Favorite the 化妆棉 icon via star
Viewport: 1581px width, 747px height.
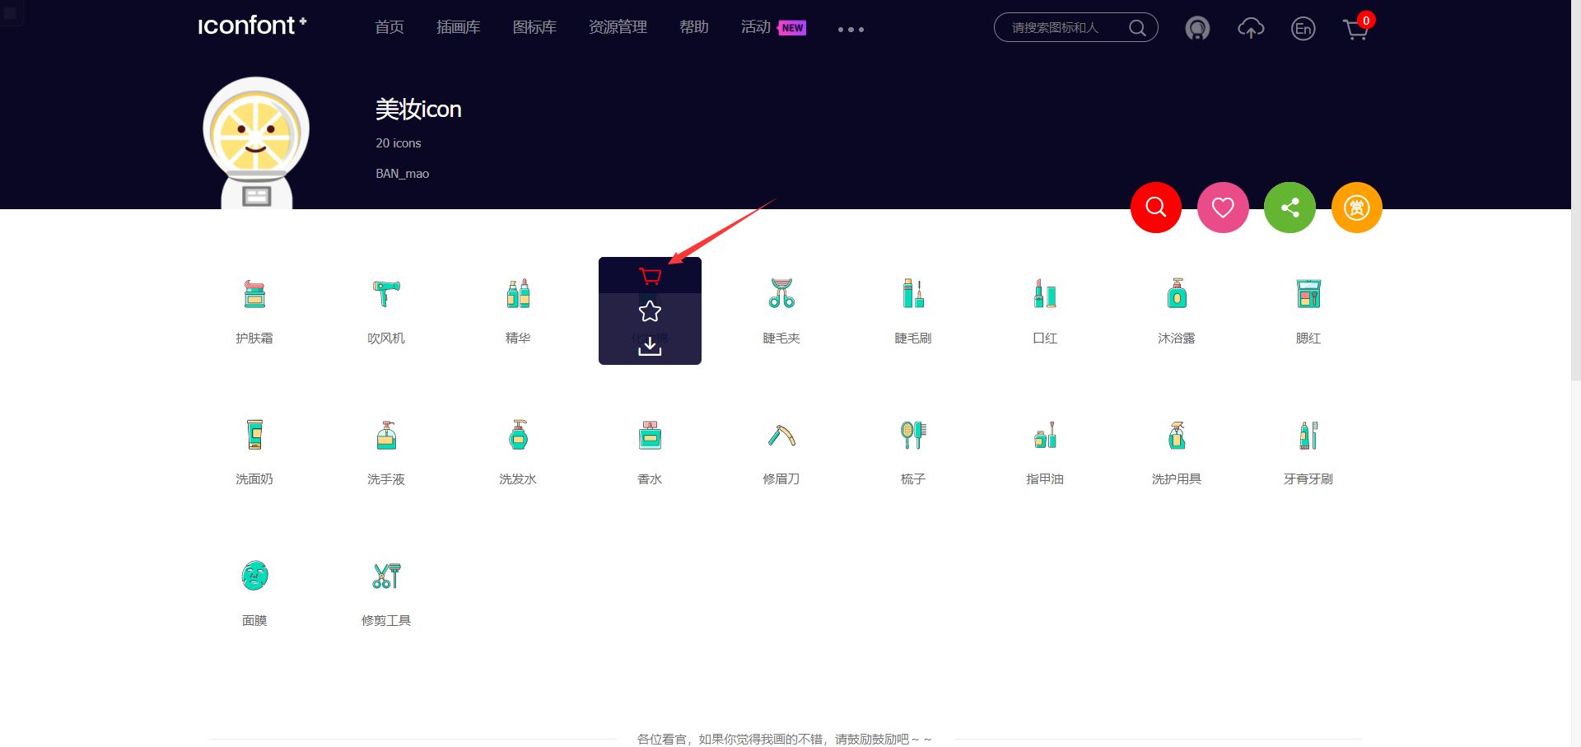click(x=650, y=311)
